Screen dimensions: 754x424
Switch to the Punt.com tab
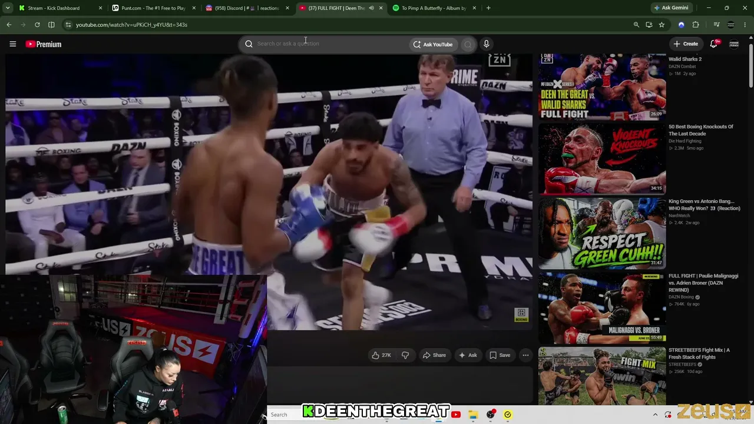[154, 8]
